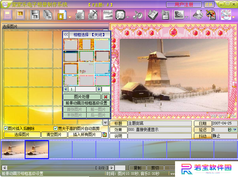Collapse frame panel with << arrows
Screen dimensions: 238x177
(x=66, y=35)
